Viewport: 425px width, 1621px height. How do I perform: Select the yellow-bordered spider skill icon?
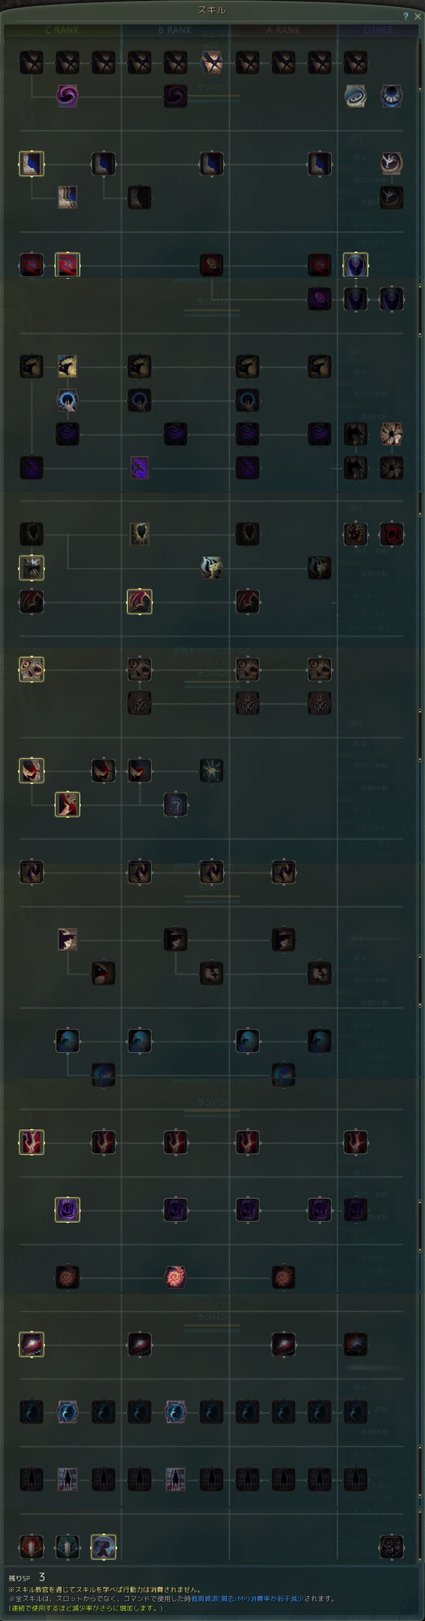pyautogui.click(x=32, y=567)
